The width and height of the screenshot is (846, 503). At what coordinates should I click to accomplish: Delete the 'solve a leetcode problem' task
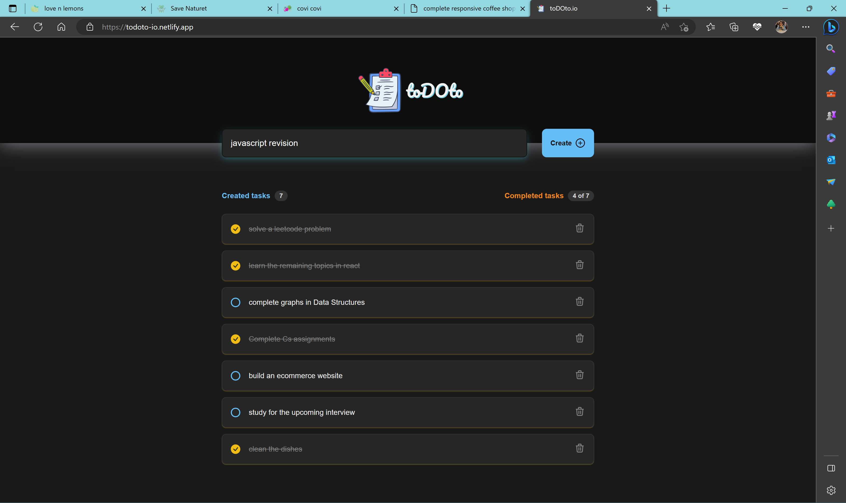point(580,228)
